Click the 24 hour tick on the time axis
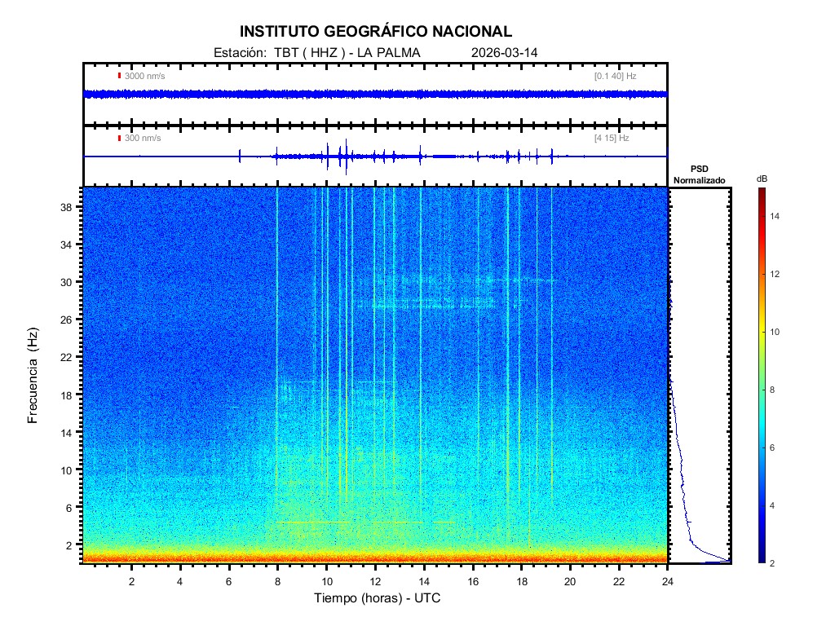Image resolution: width=835 pixels, height=626 pixels. click(667, 581)
